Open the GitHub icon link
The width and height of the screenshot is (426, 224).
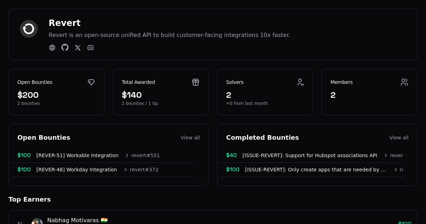click(x=65, y=48)
